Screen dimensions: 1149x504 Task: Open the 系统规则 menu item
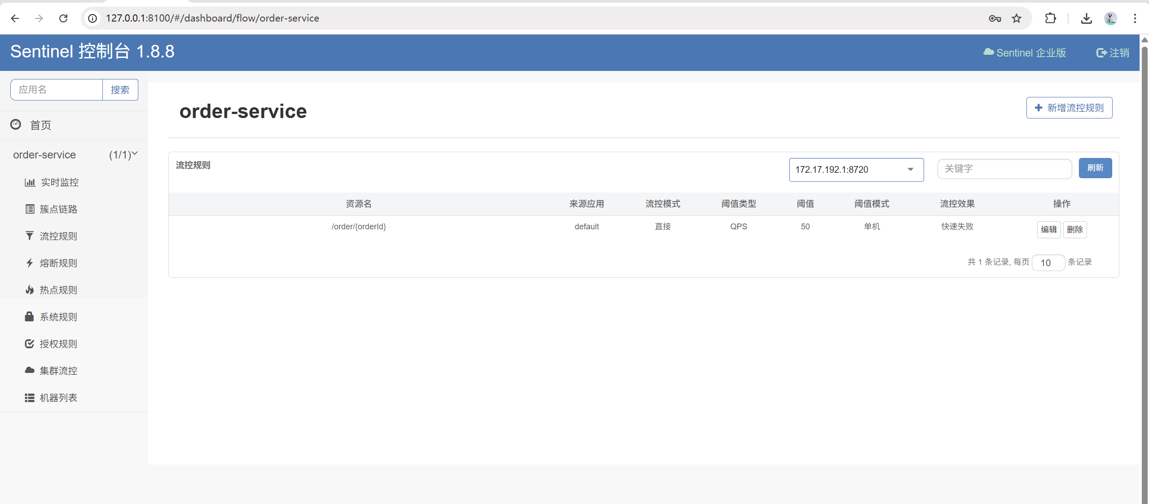click(58, 317)
